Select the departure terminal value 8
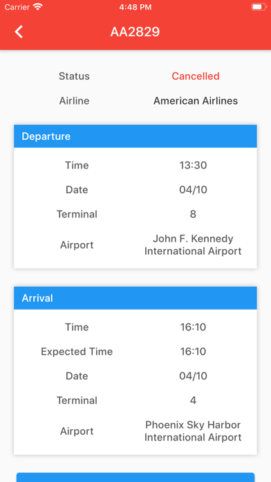 click(x=193, y=214)
